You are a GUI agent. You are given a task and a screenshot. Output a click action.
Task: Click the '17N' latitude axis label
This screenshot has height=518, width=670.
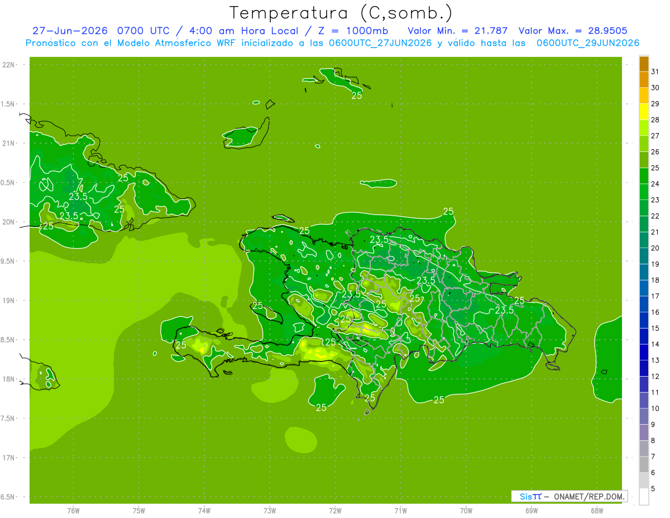(9, 458)
